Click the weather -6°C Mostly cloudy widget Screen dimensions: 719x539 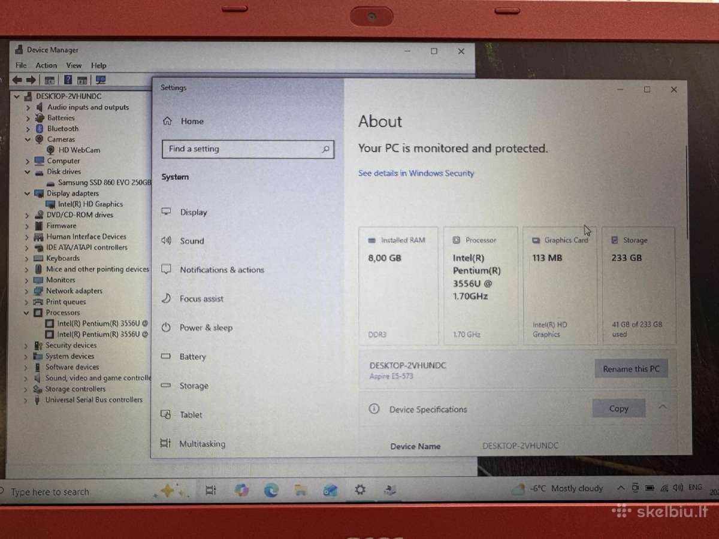557,489
